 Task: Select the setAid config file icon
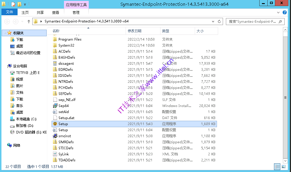(55, 112)
